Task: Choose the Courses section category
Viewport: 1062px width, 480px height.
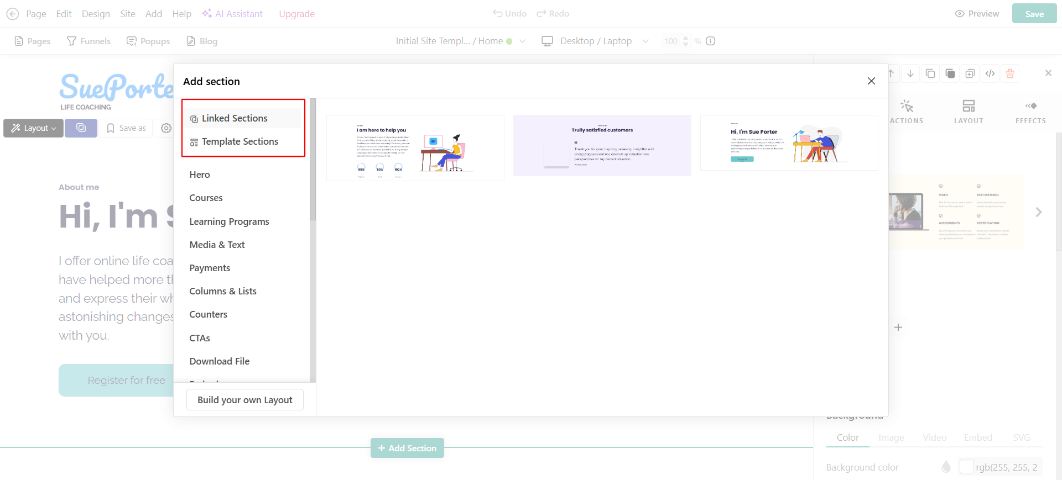Action: tap(206, 198)
